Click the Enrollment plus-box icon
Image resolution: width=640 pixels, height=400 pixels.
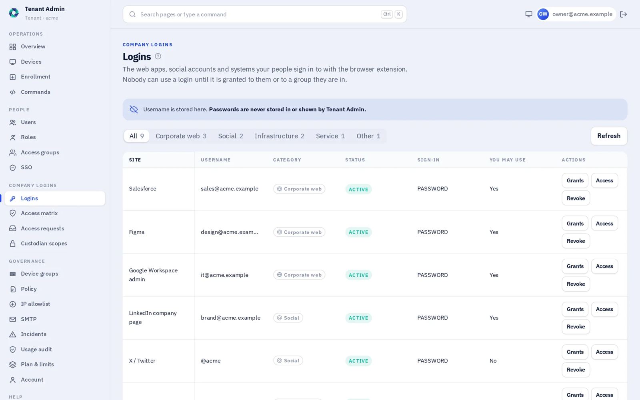coord(13,77)
